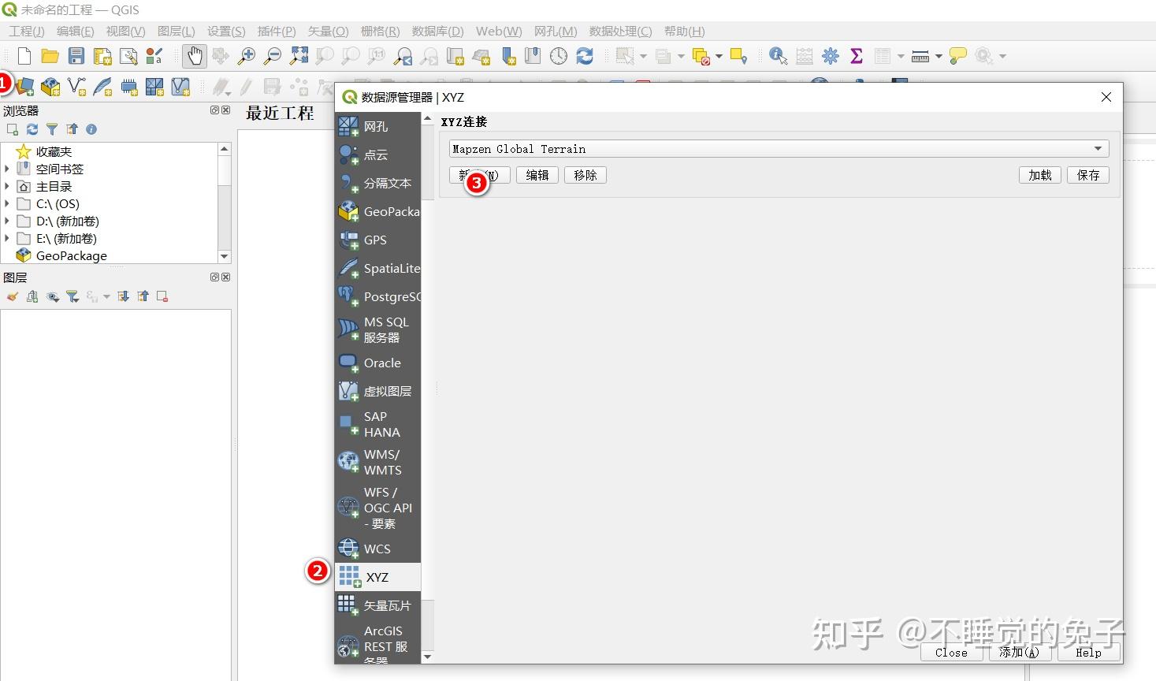Expand the 主目录 tree node
The image size is (1156, 681).
pyautogui.click(x=7, y=186)
